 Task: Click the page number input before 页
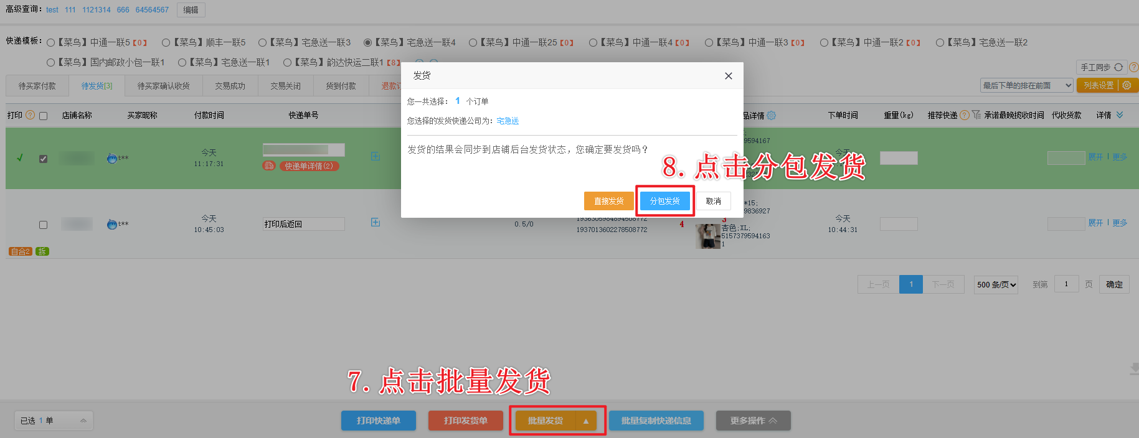tap(1066, 284)
